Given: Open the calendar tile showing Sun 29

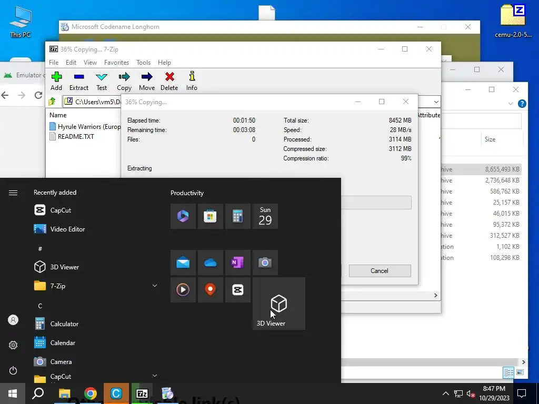Looking at the screenshot, I should point(265,216).
